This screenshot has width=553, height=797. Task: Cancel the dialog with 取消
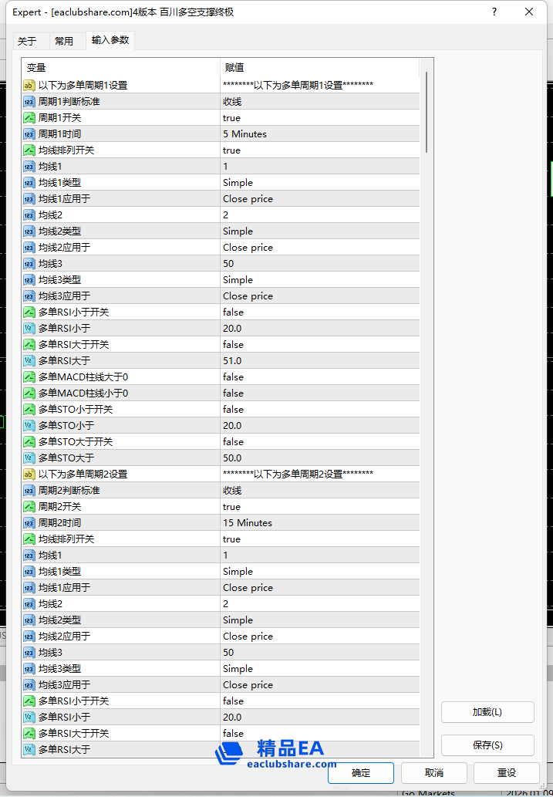(434, 772)
